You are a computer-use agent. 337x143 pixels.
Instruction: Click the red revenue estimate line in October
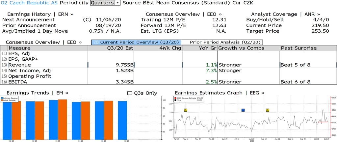click(x=323, y=122)
